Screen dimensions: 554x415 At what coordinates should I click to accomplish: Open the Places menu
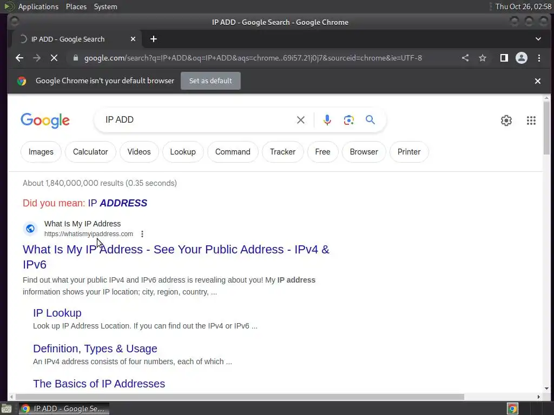point(76,6)
